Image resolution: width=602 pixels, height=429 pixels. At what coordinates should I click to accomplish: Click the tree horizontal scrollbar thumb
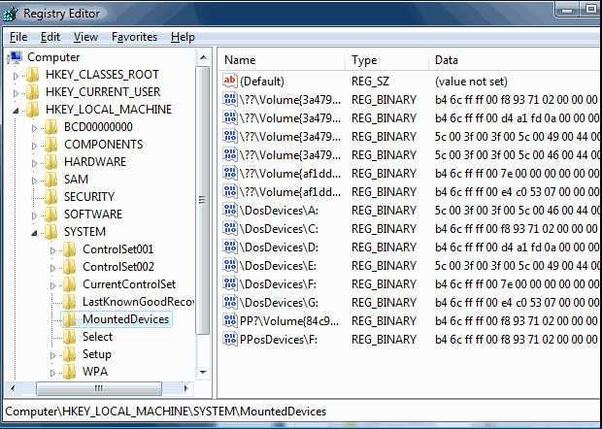pyautogui.click(x=99, y=388)
